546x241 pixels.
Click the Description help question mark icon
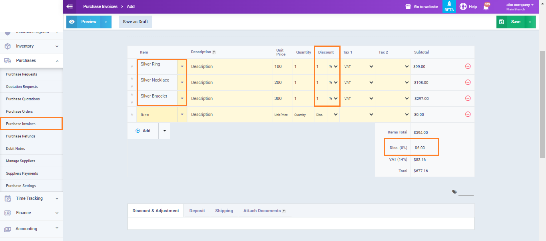(x=214, y=52)
